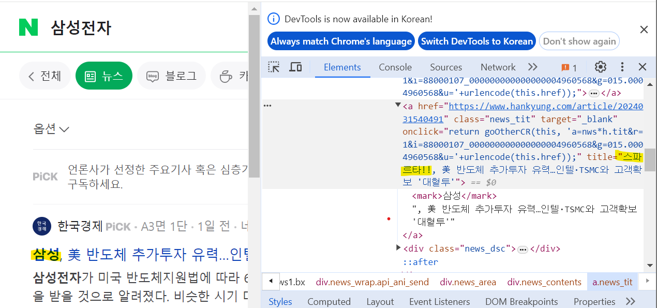Viewport: 657px width, 308px height.
Task: Collapse the a.news_tit element node
Action: point(398,105)
